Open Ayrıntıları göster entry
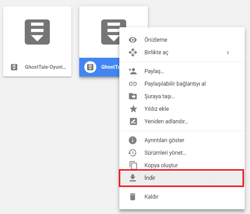 click(182, 140)
